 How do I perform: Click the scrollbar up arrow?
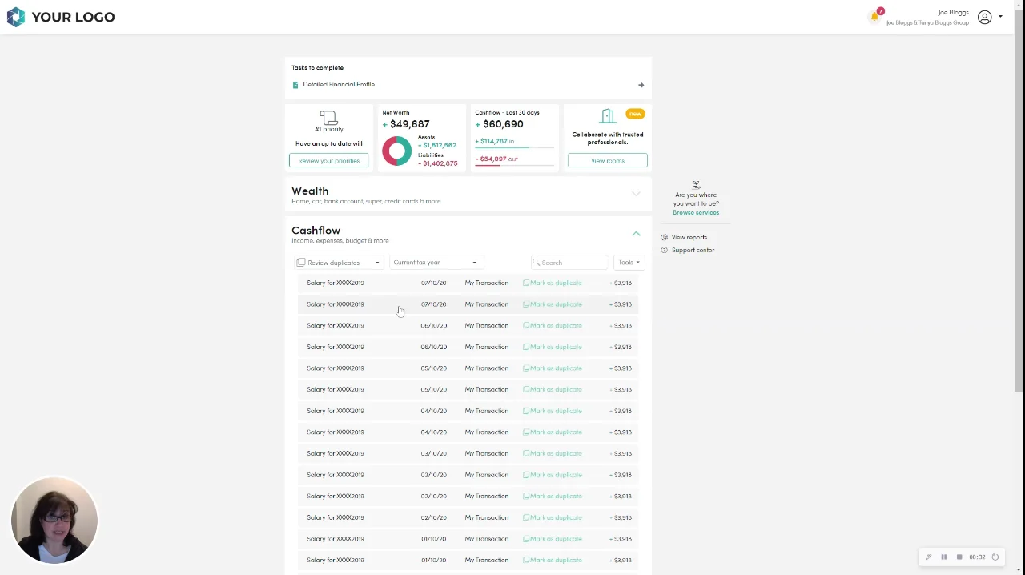[1019, 5]
